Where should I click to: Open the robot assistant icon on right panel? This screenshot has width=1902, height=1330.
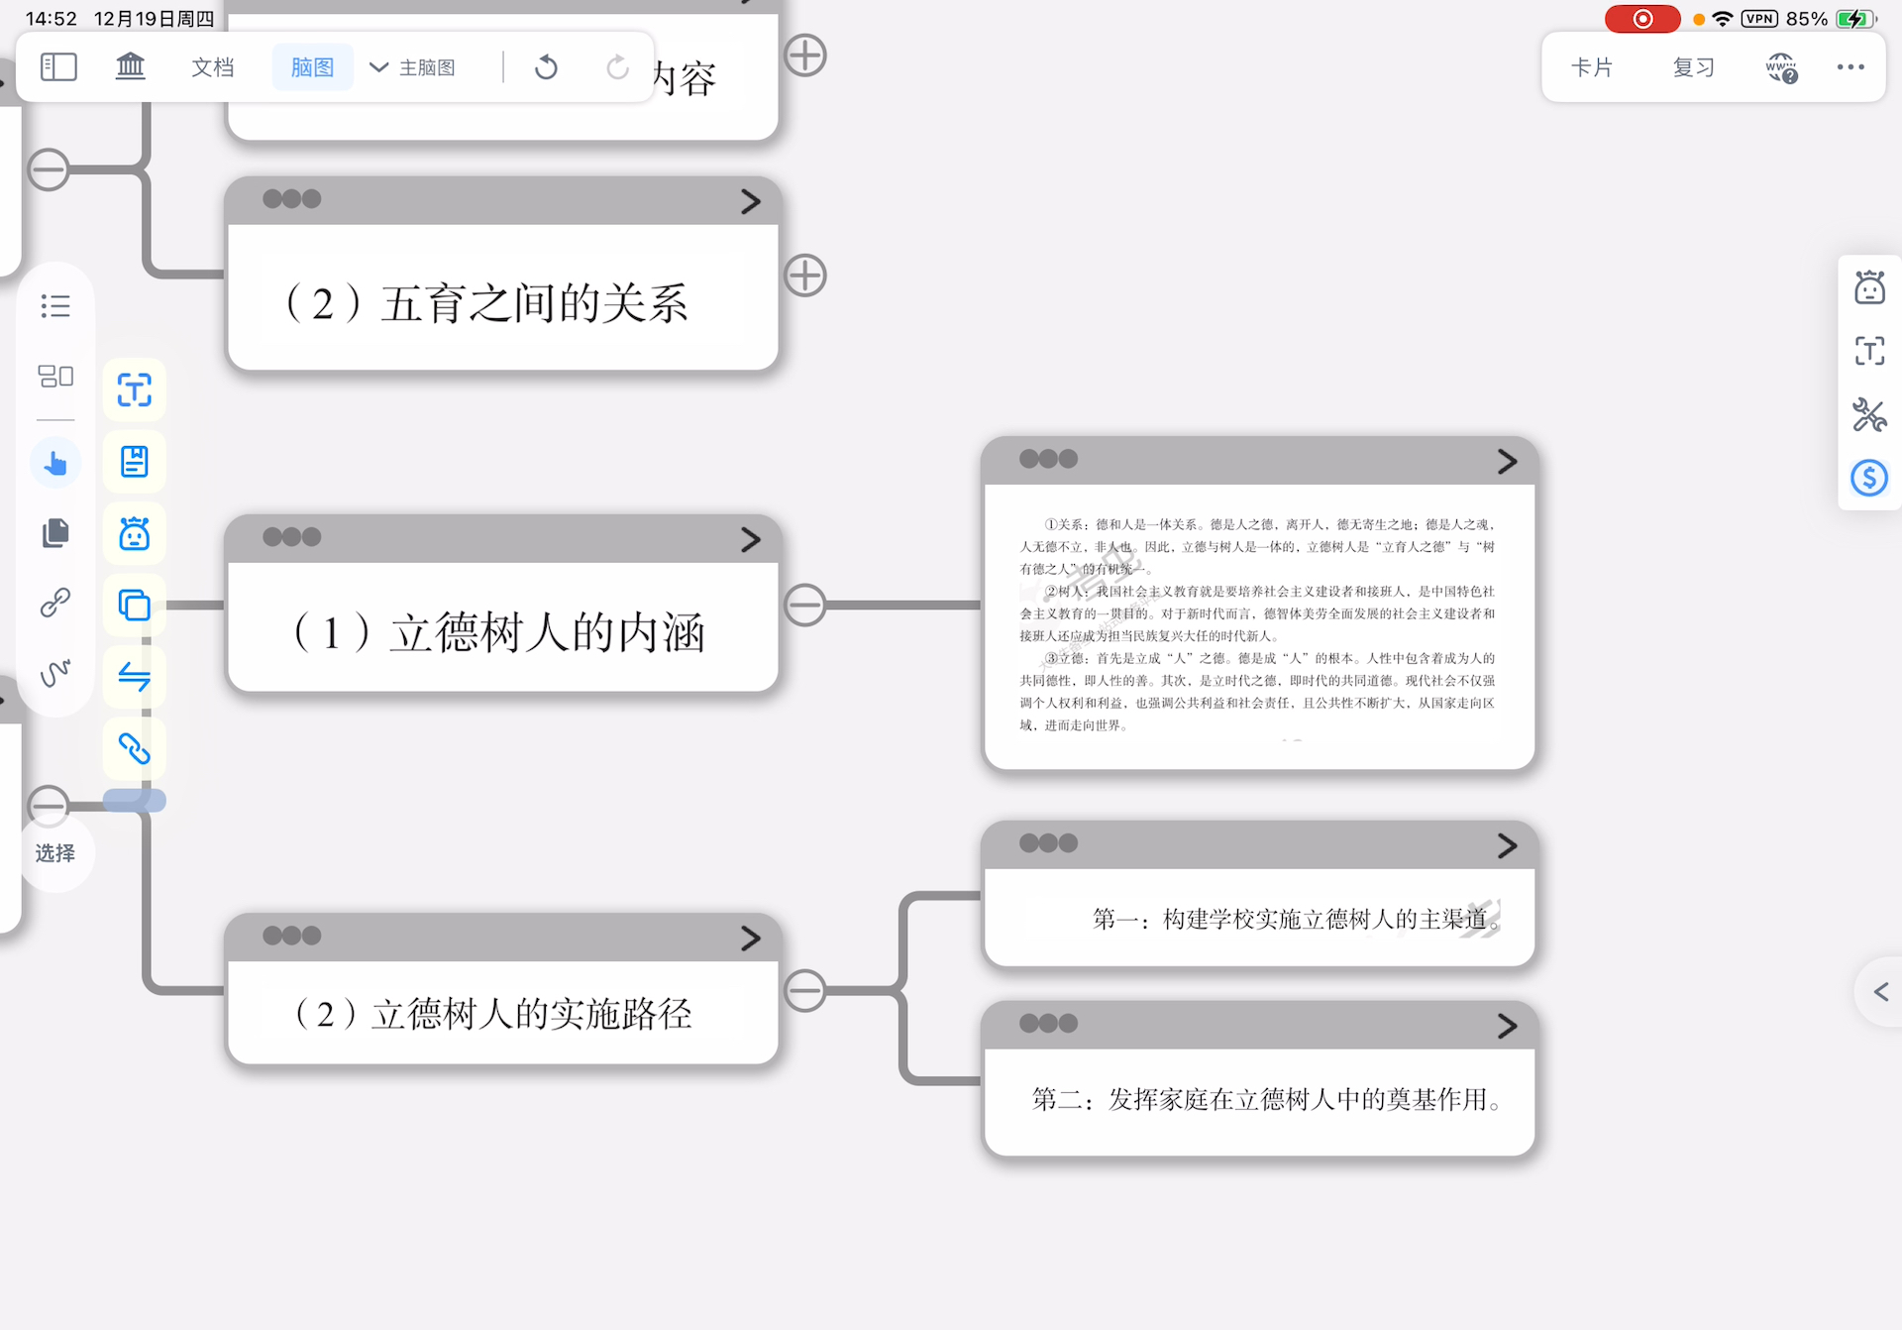(x=1869, y=287)
